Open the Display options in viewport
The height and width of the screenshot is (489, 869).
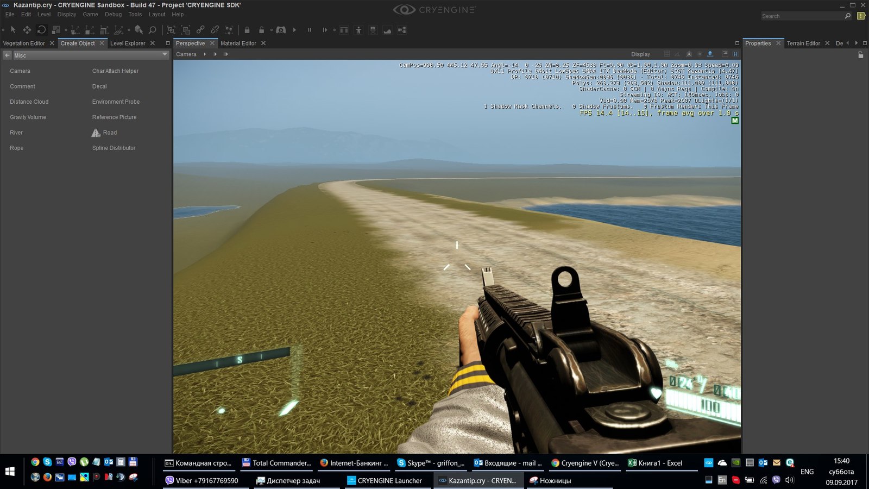[640, 54]
